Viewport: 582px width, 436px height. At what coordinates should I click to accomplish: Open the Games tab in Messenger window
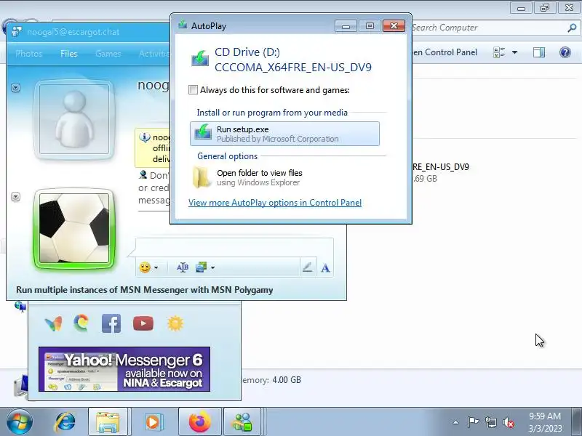tap(108, 54)
